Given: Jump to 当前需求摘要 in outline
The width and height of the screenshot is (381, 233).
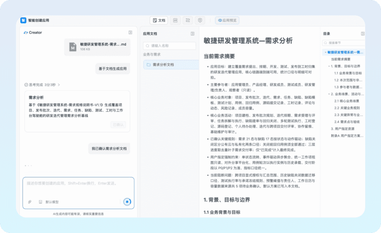Looking at the screenshot, I should coord(340,59).
